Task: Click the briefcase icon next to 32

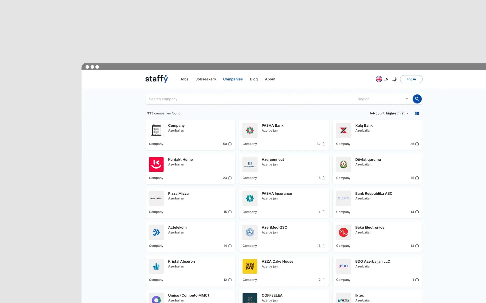Action: (x=323, y=144)
